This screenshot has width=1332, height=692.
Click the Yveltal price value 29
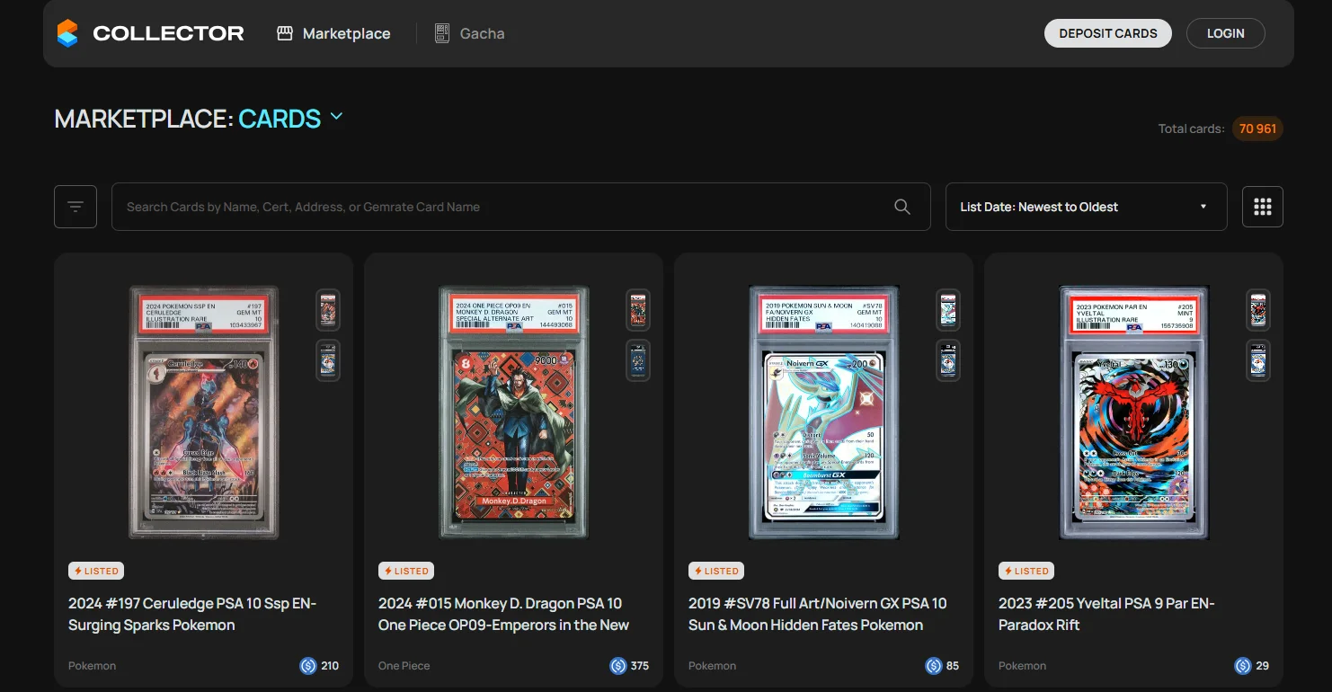tap(1263, 666)
